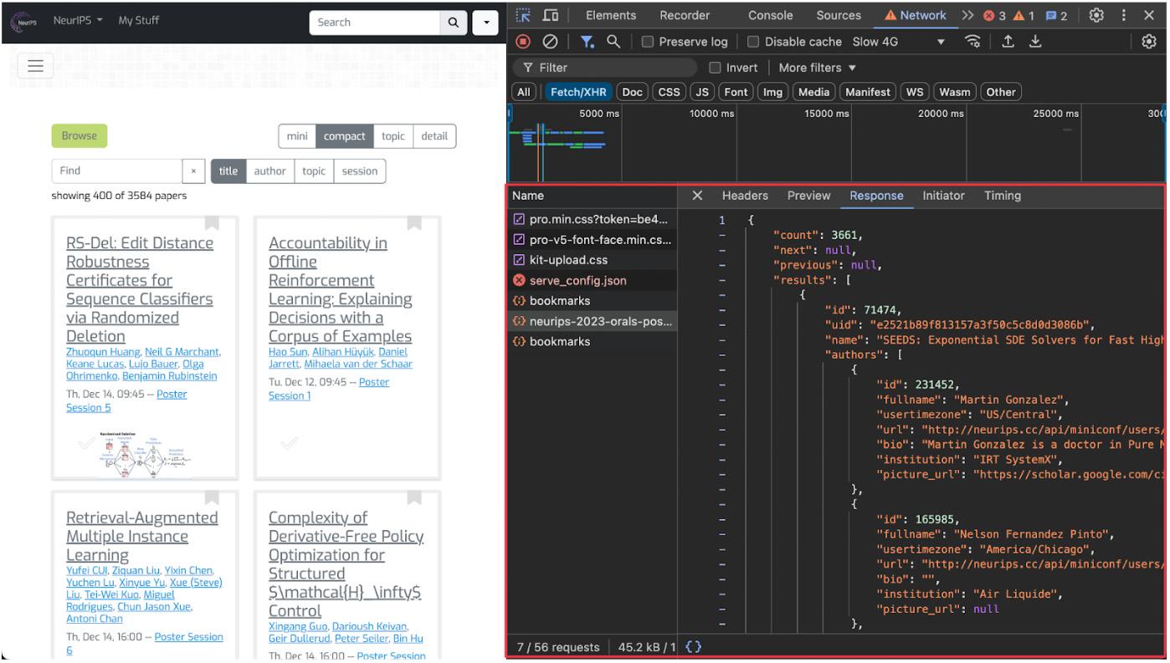Toggle the Wasm filter
Viewport: 1170px width, 663px height.
[954, 93]
